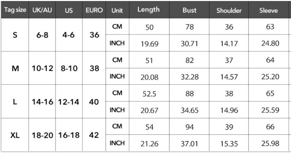This screenshot has height=153, width=291.
Task: Select the Sleeve column header
Action: [268, 10]
